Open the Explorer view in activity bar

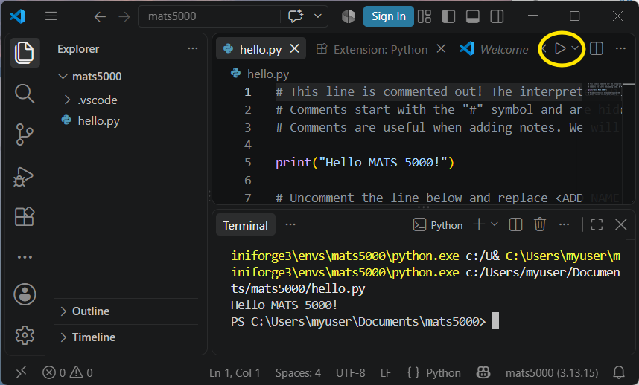coord(25,53)
